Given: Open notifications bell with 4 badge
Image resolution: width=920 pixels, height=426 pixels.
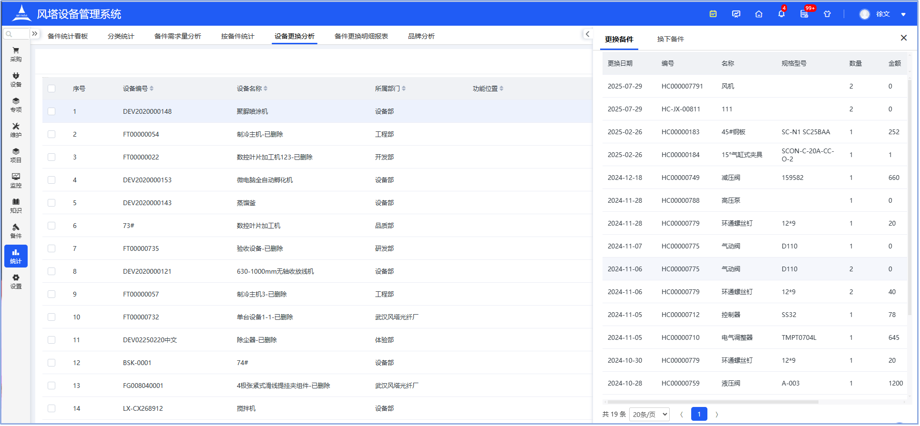Looking at the screenshot, I should 781,13.
